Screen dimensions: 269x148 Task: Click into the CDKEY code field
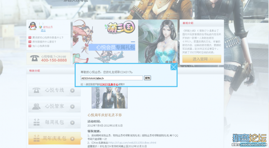(x=112, y=78)
